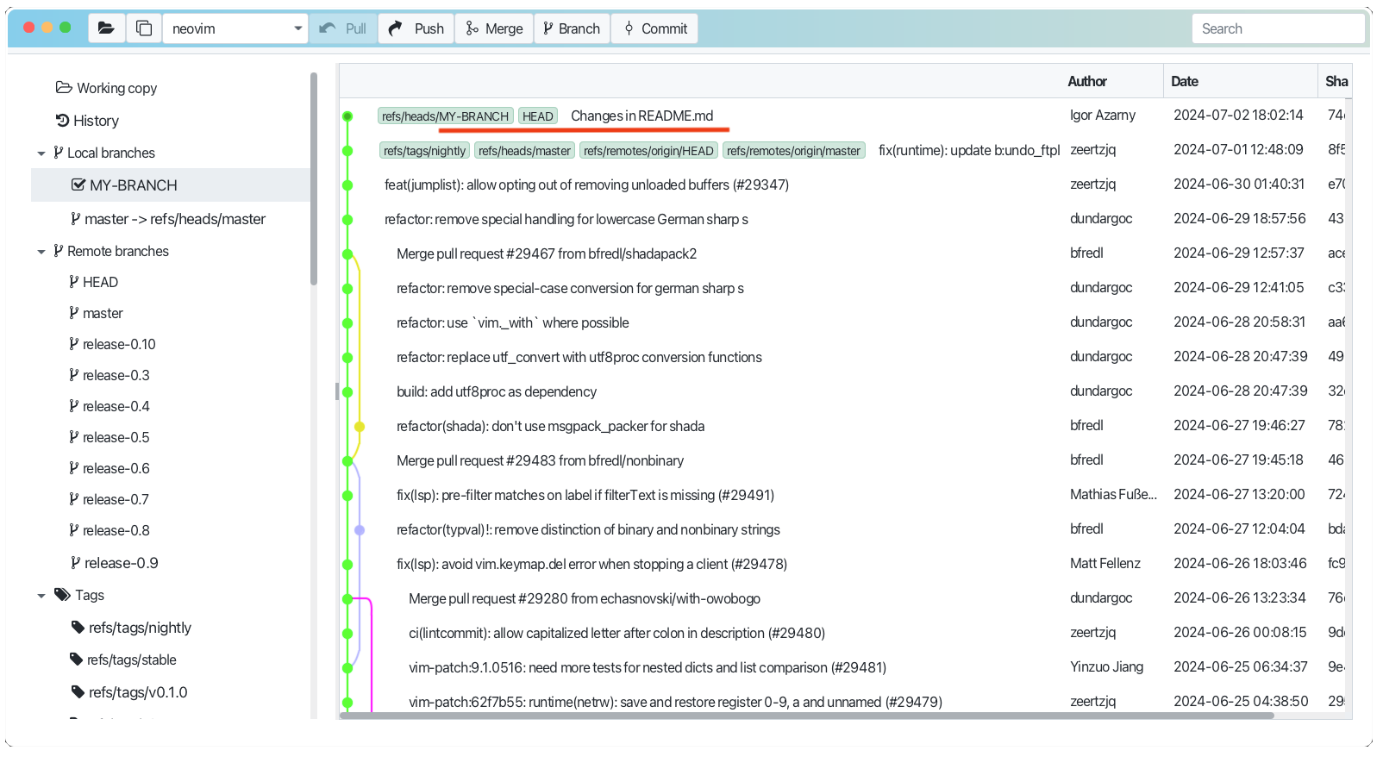Select remote branch release-0.10
Viewport: 1383px width, 763px height.
tap(112, 344)
